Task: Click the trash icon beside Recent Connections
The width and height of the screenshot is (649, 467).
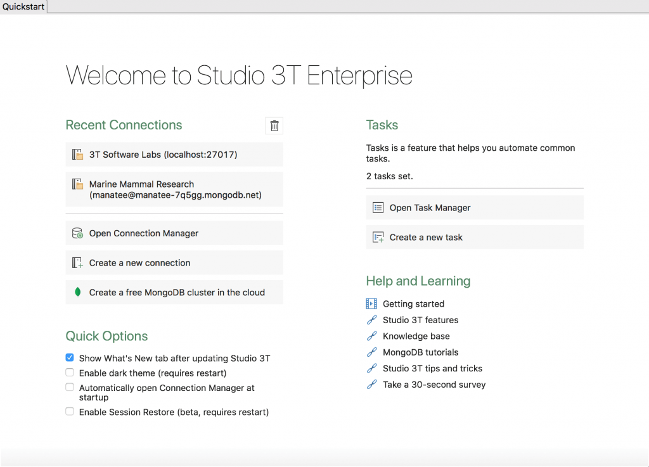Action: tap(274, 125)
